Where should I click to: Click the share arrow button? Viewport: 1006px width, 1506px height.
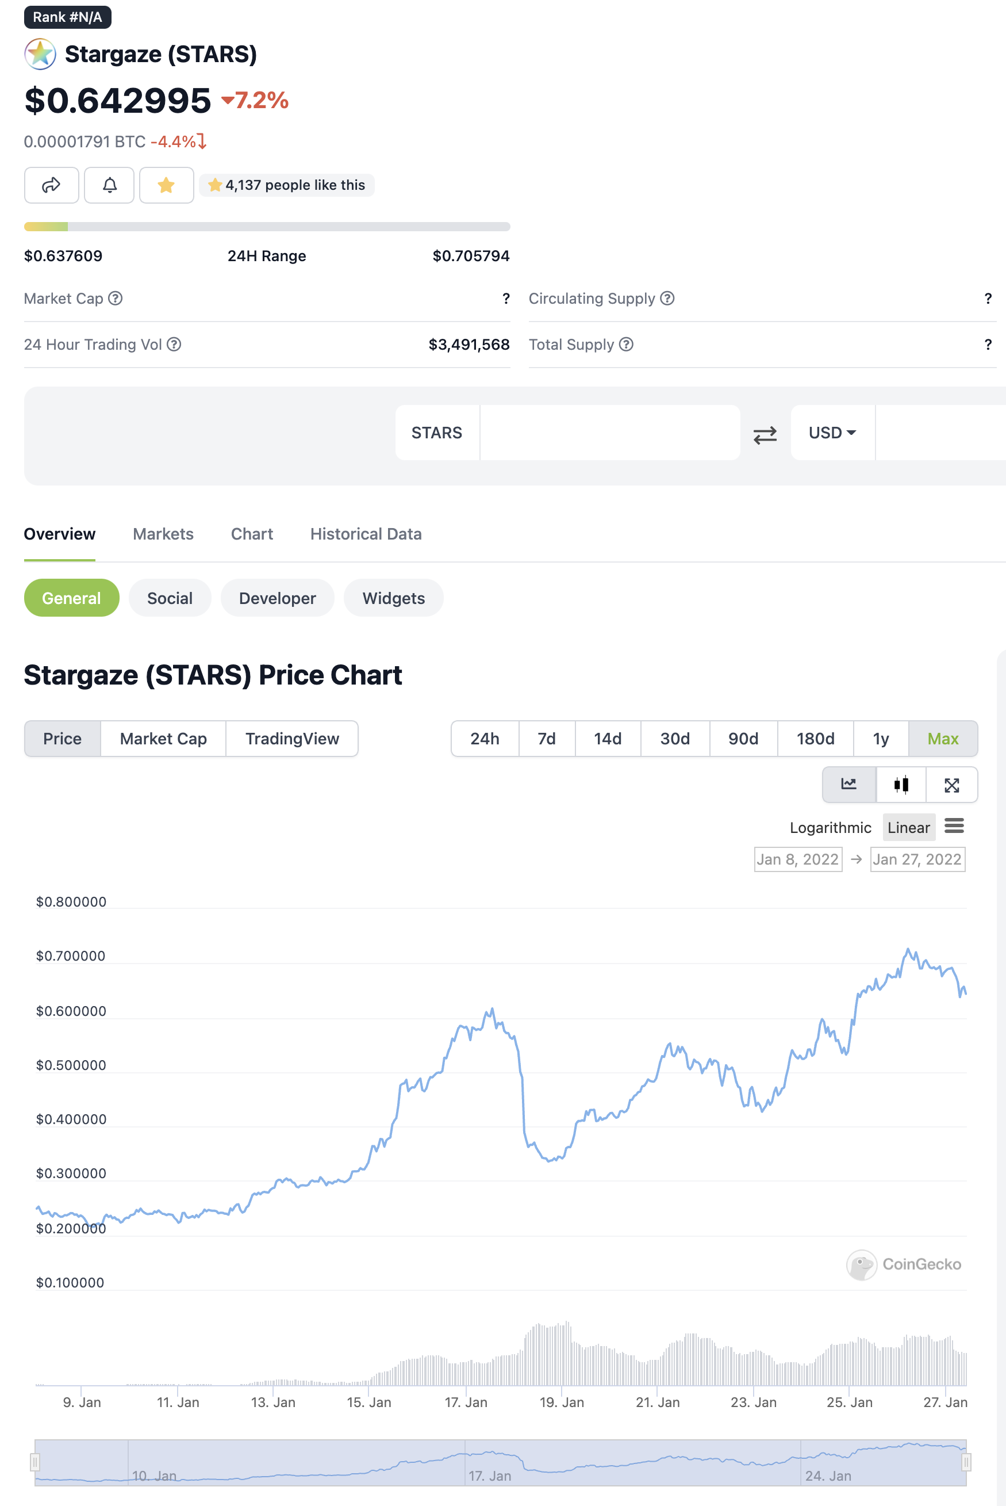(51, 186)
